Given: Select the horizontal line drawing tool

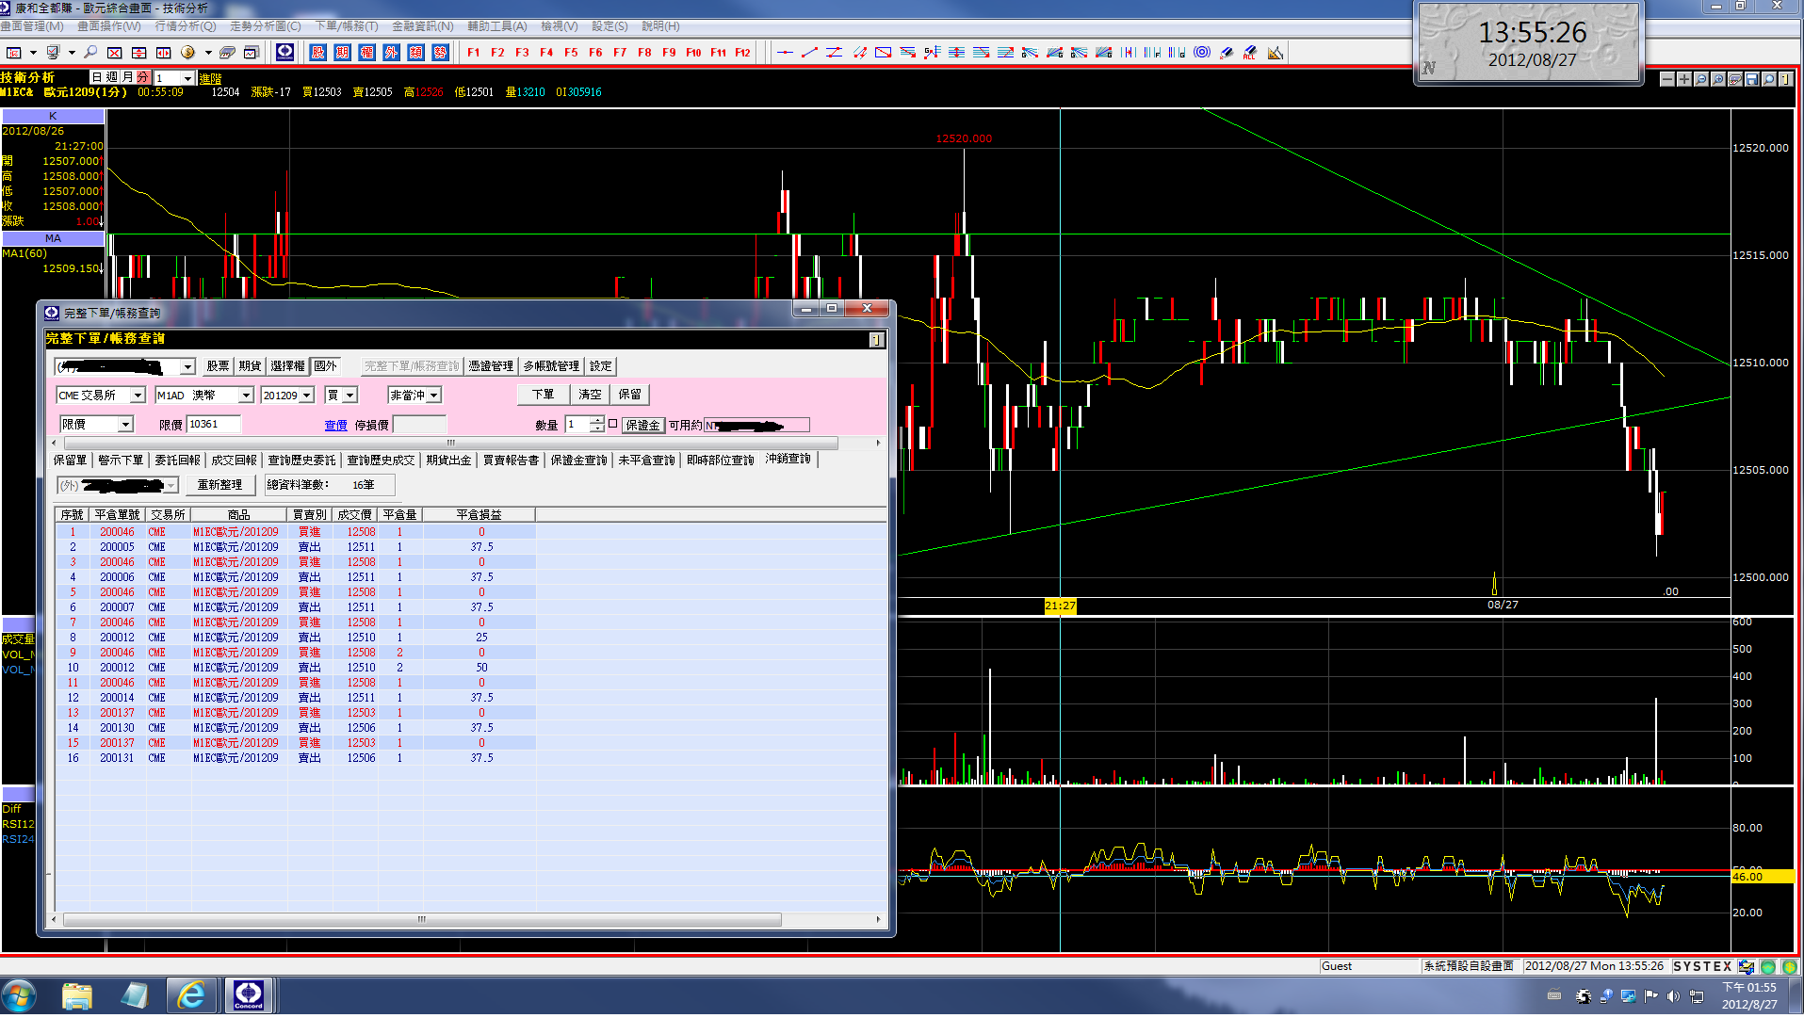Looking at the screenshot, I should [x=785, y=53].
